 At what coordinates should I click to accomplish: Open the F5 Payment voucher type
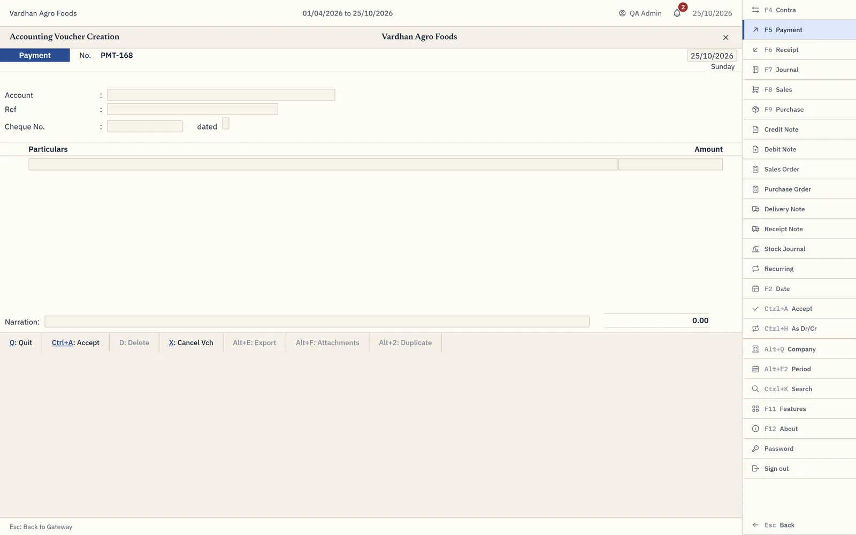tap(799, 30)
